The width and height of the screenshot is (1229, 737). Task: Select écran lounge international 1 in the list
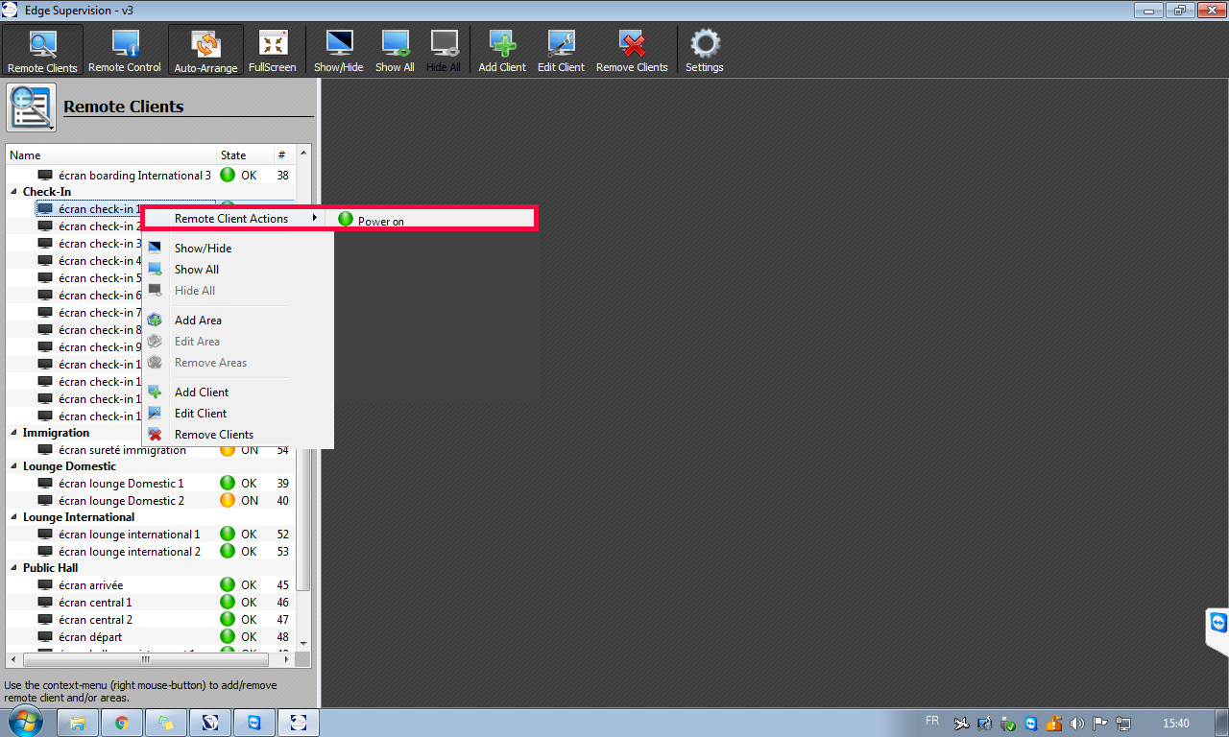pos(129,535)
